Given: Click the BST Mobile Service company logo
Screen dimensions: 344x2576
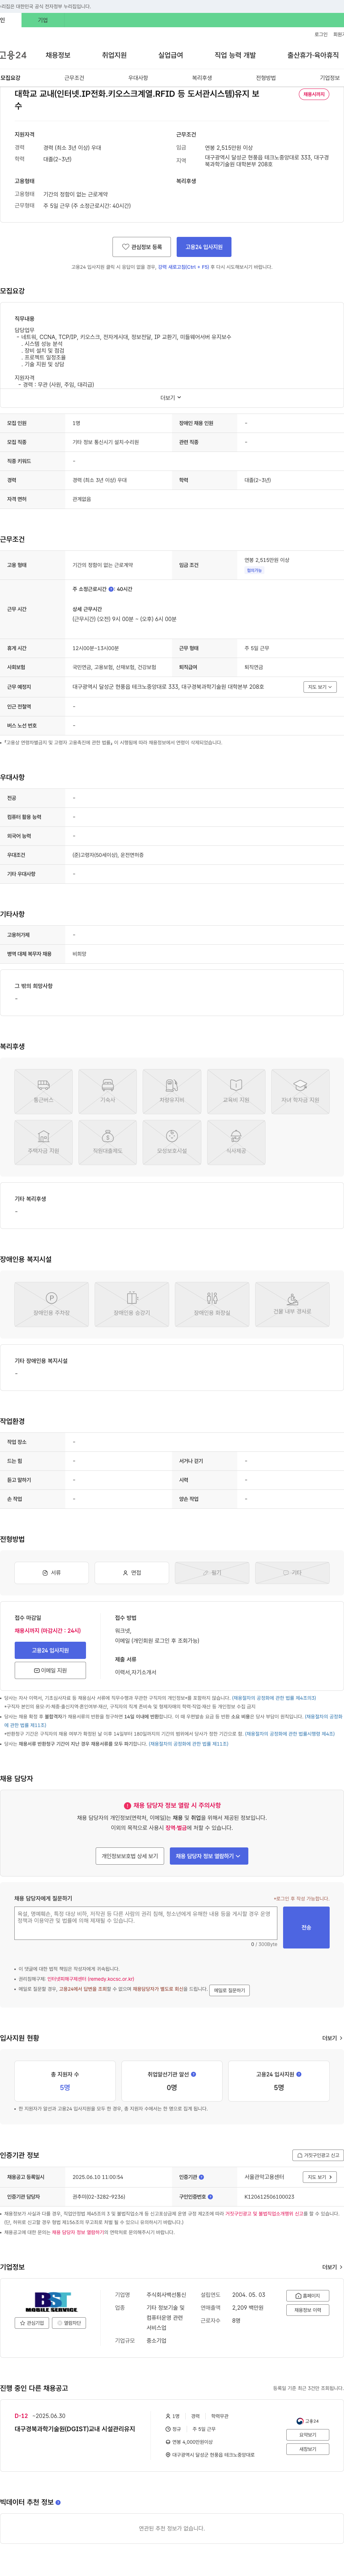Looking at the screenshot, I should tap(51, 2301).
